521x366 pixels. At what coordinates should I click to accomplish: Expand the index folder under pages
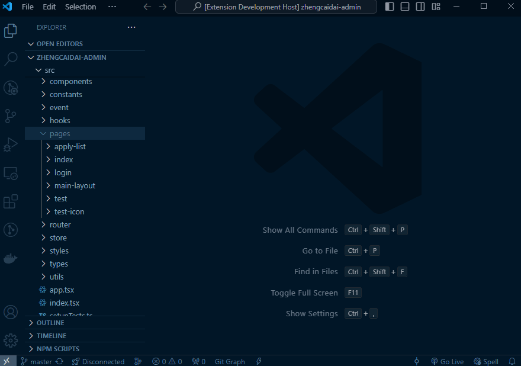pos(85,159)
